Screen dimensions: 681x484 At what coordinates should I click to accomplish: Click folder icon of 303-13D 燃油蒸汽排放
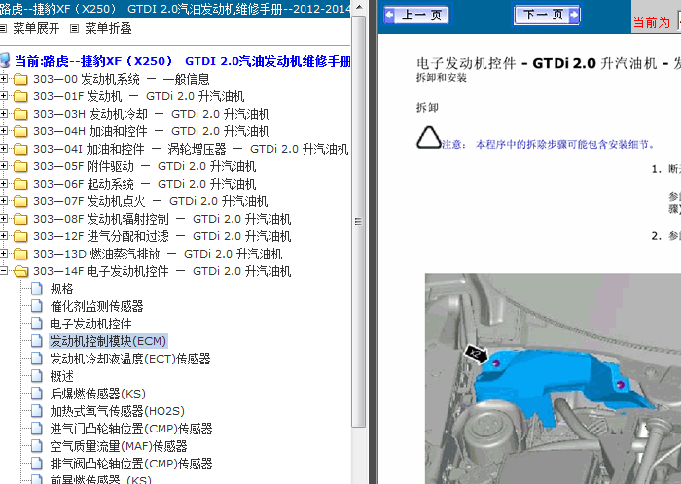pyautogui.click(x=20, y=254)
